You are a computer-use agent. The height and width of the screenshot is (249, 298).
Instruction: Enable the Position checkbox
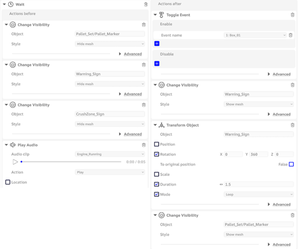click(x=157, y=145)
